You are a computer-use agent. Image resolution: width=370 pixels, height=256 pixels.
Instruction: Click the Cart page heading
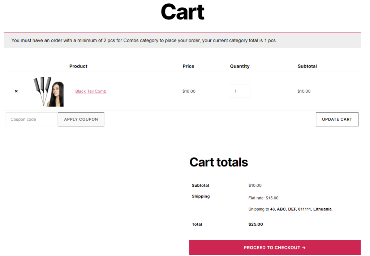click(x=182, y=12)
